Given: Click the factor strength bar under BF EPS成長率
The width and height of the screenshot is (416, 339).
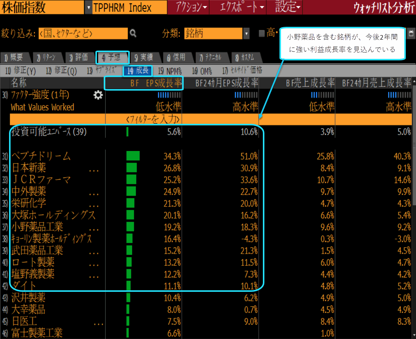Looking at the screenshot, I should [169, 95].
